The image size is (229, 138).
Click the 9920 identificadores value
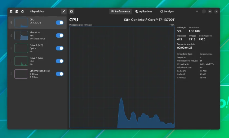[x=202, y=40]
